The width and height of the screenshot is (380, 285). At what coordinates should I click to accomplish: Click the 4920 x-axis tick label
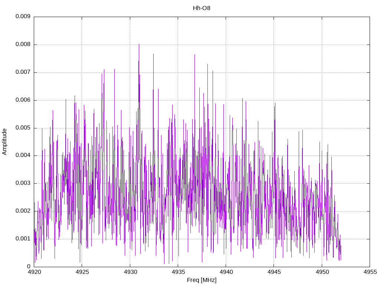(x=35, y=272)
